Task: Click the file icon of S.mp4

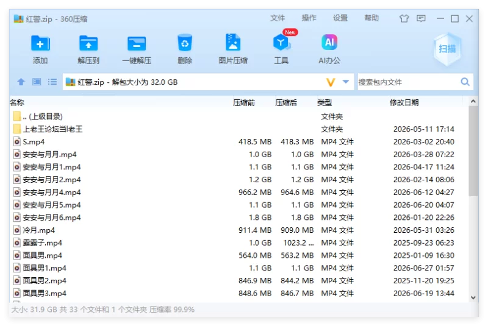Action: pos(17,142)
